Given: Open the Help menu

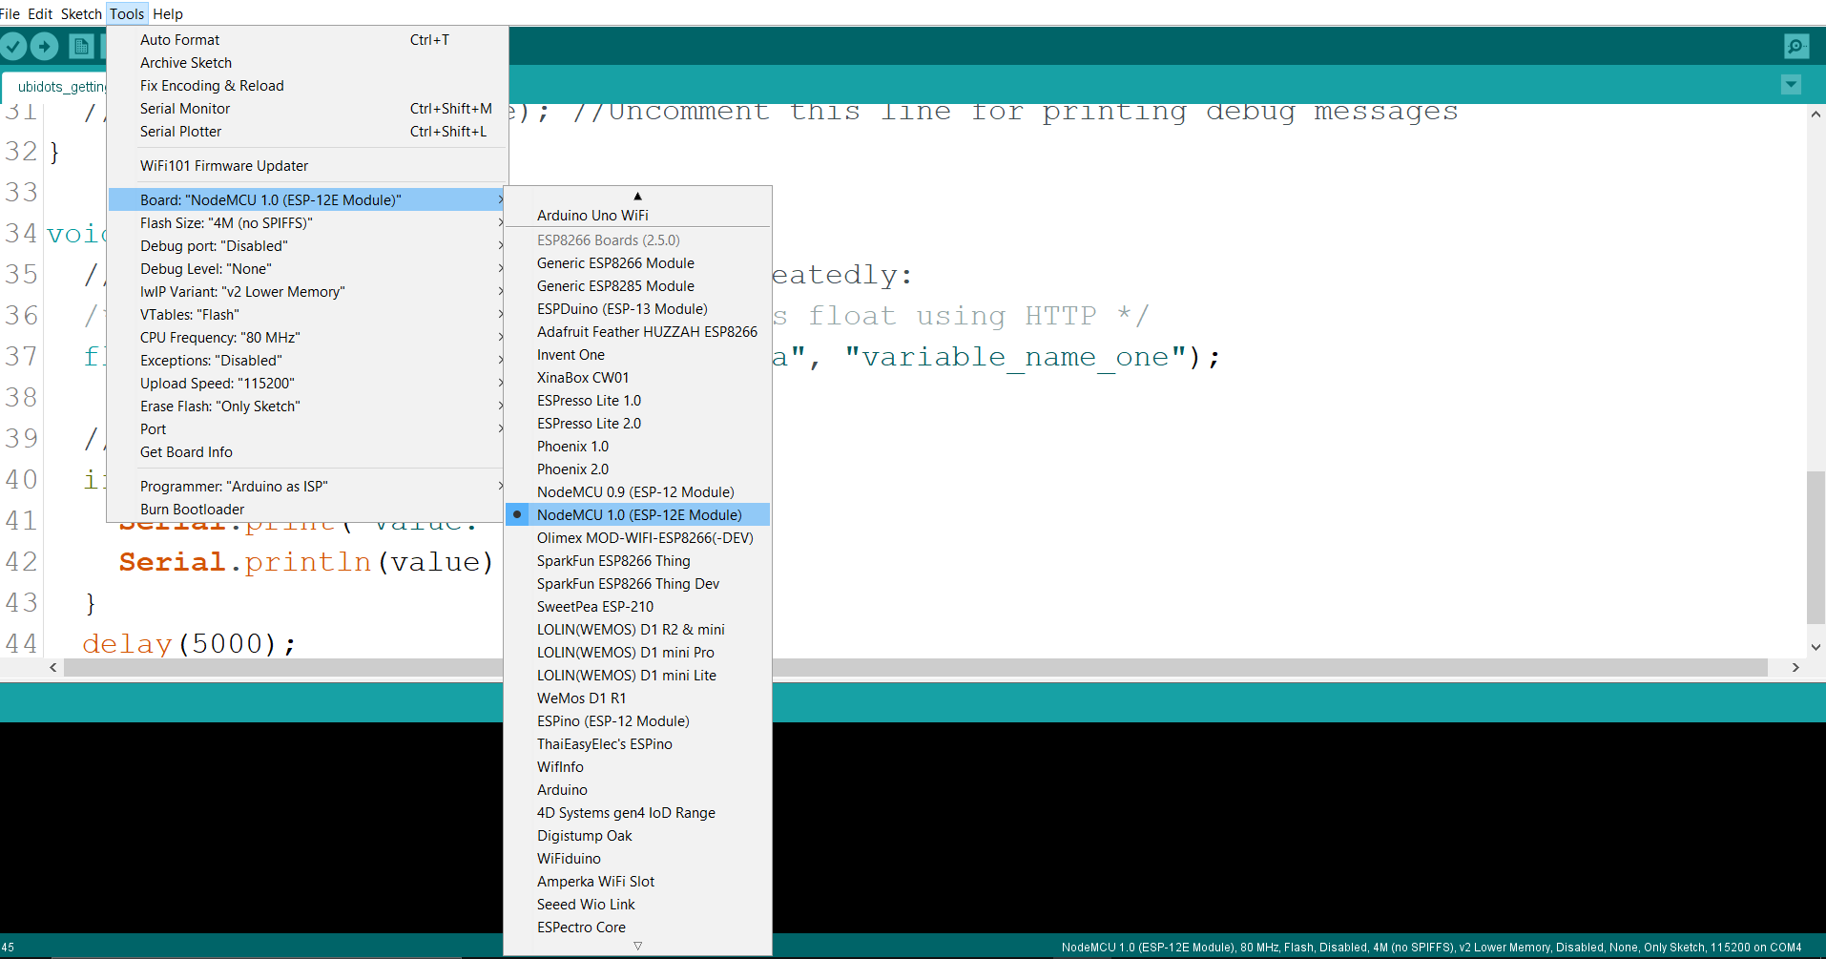Looking at the screenshot, I should tap(168, 14).
